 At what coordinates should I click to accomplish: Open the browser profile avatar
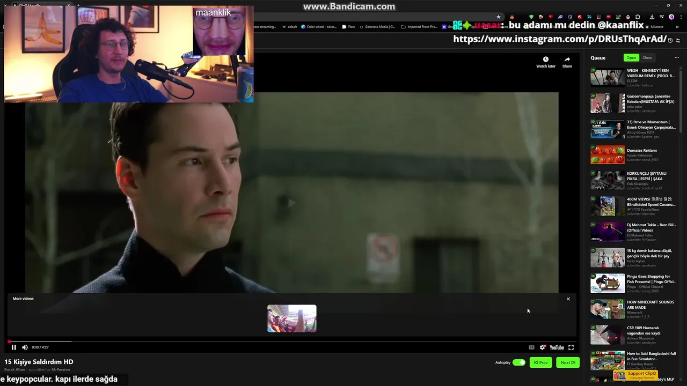pyautogui.click(x=671, y=17)
